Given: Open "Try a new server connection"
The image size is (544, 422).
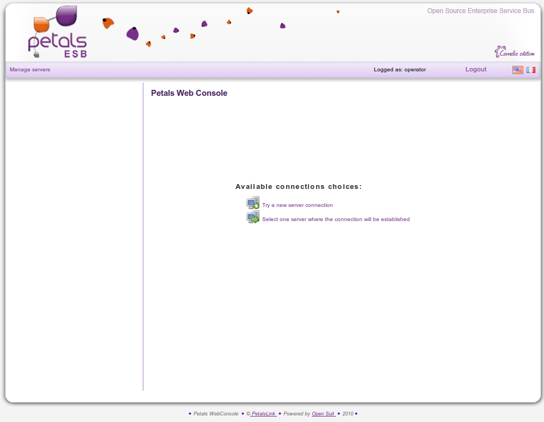Looking at the screenshot, I should point(297,205).
